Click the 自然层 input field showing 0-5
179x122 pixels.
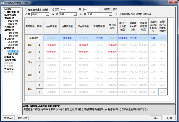68,9
